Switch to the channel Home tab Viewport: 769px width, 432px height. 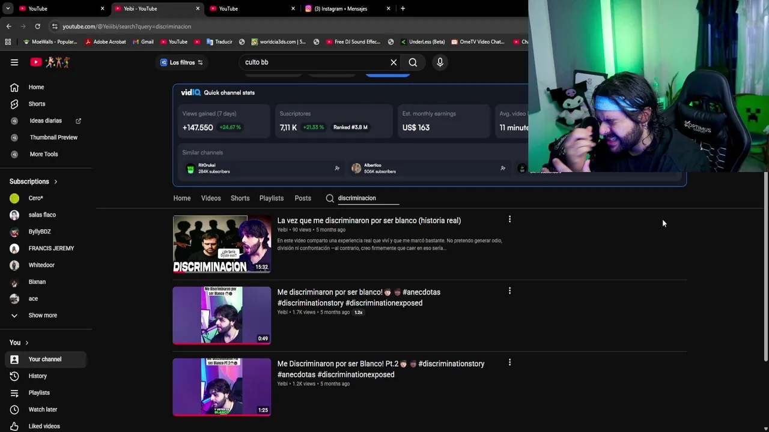182,198
